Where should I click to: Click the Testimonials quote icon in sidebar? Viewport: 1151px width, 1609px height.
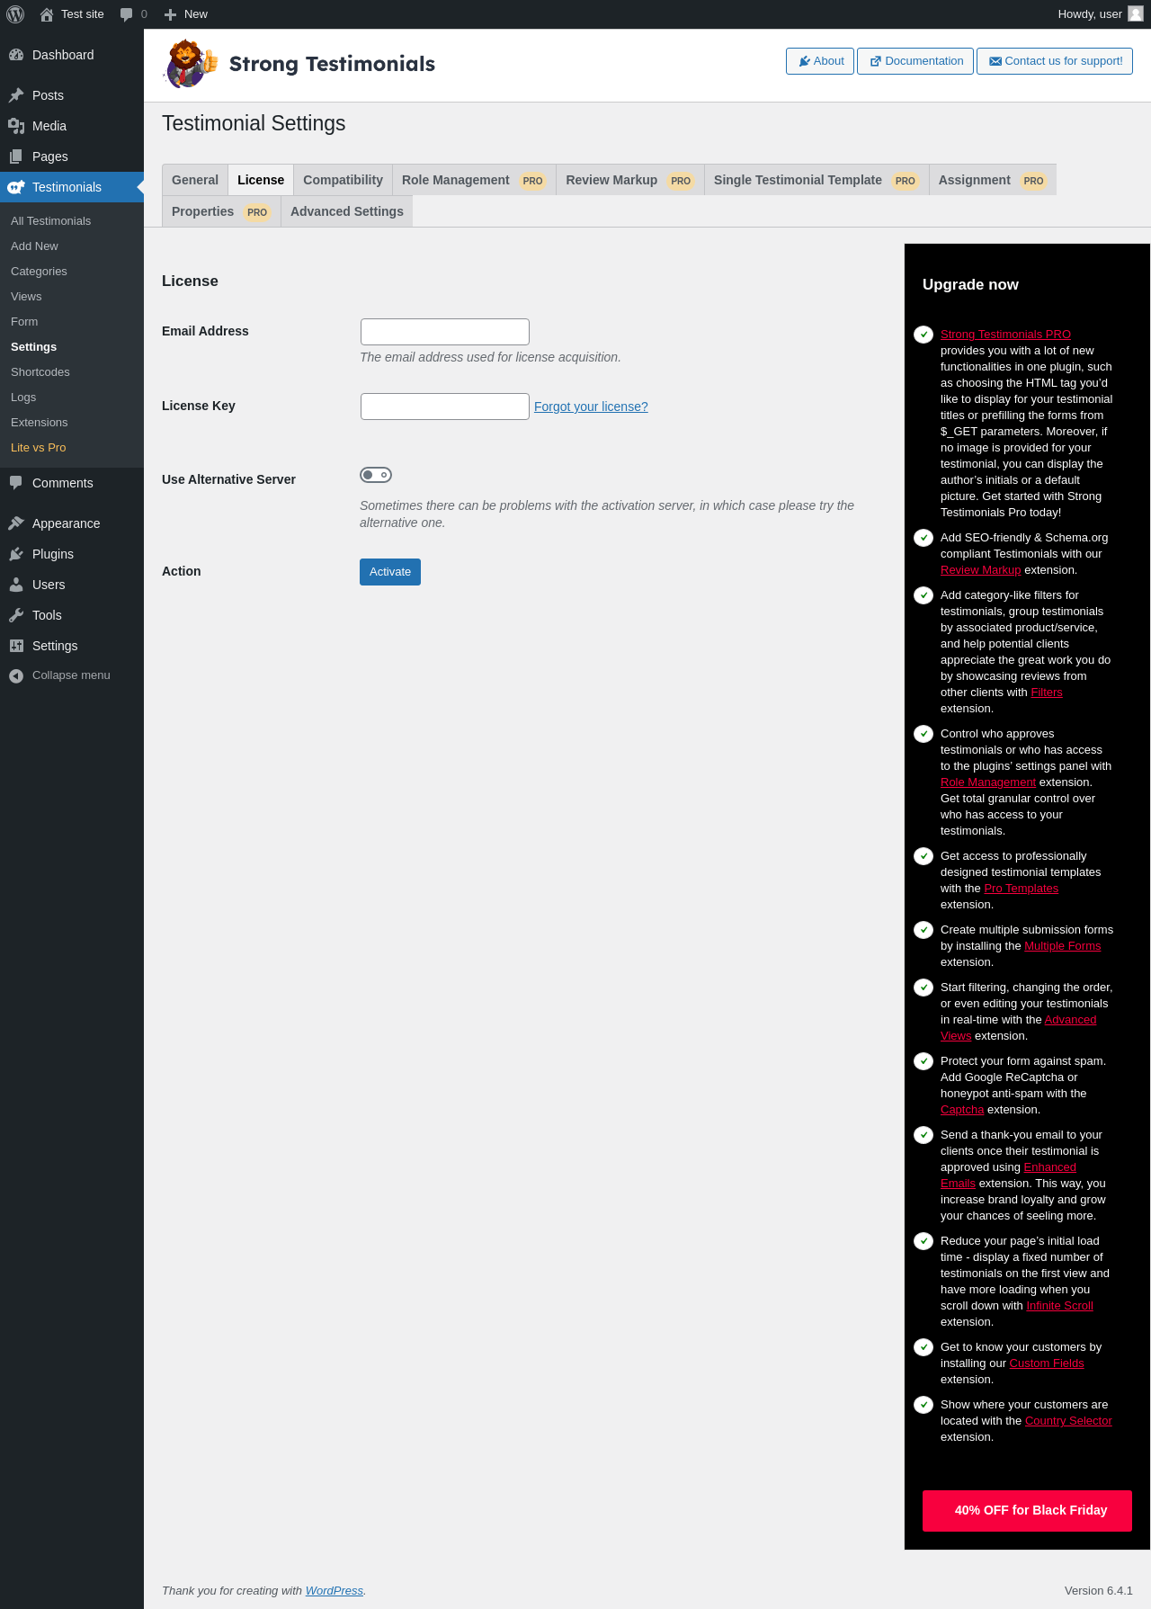(16, 187)
